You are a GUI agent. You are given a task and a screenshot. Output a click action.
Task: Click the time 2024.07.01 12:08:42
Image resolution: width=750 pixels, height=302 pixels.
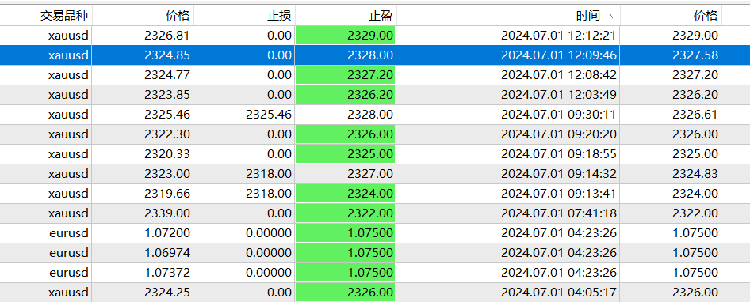[x=559, y=75]
